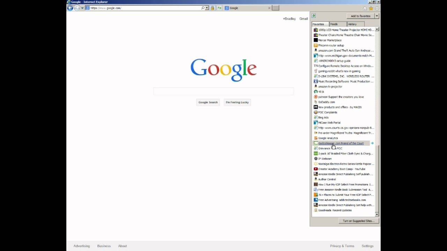This screenshot has height=251, width=447.
Task: Expand the Add to favorites dropdown arrow
Action: [x=377, y=16]
